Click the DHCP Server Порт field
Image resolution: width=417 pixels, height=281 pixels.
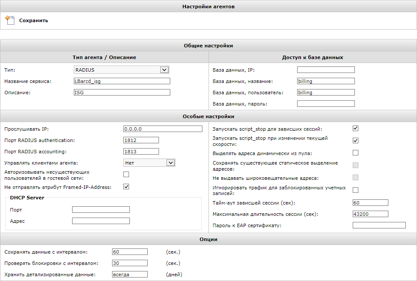101,209
